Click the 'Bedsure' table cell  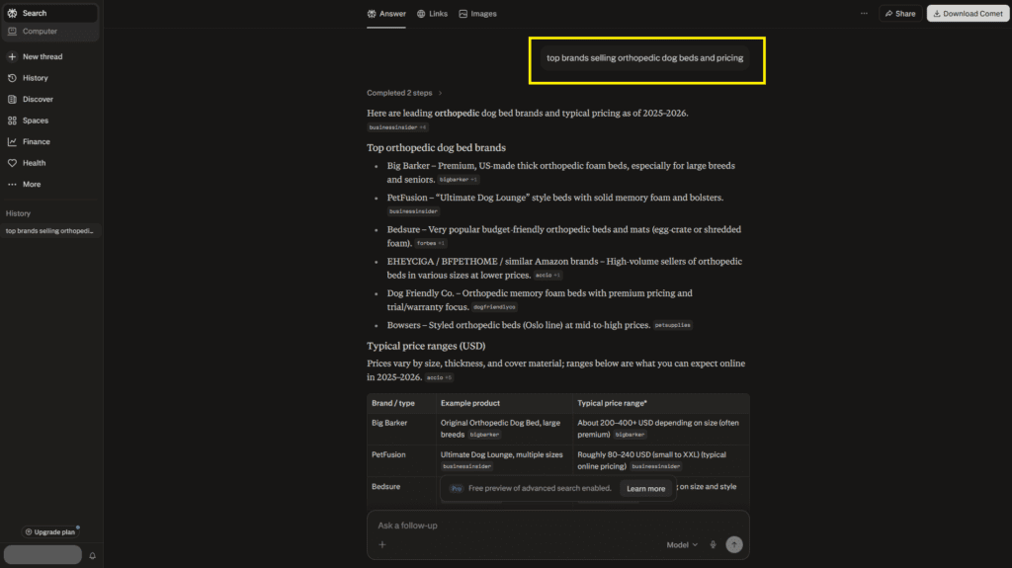coord(386,487)
